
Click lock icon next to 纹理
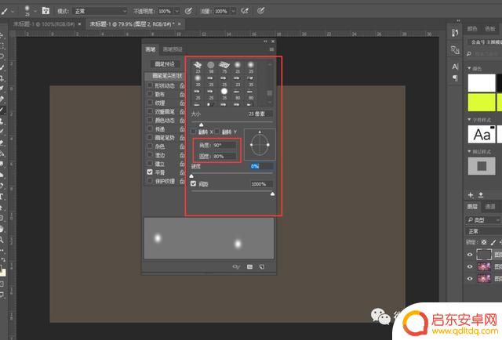[x=182, y=103]
